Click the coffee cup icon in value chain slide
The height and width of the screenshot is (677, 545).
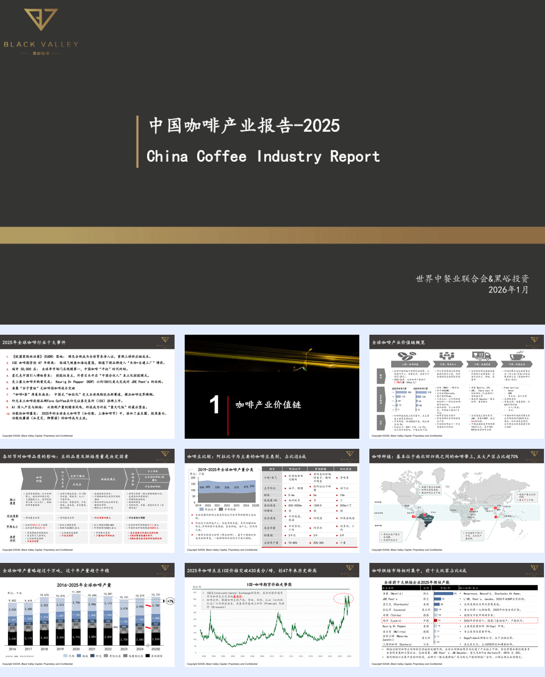517,356
